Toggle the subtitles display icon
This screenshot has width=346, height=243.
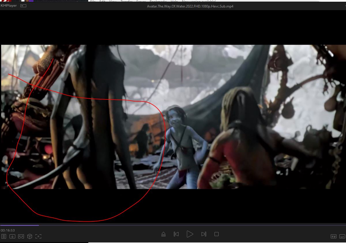click(342, 236)
